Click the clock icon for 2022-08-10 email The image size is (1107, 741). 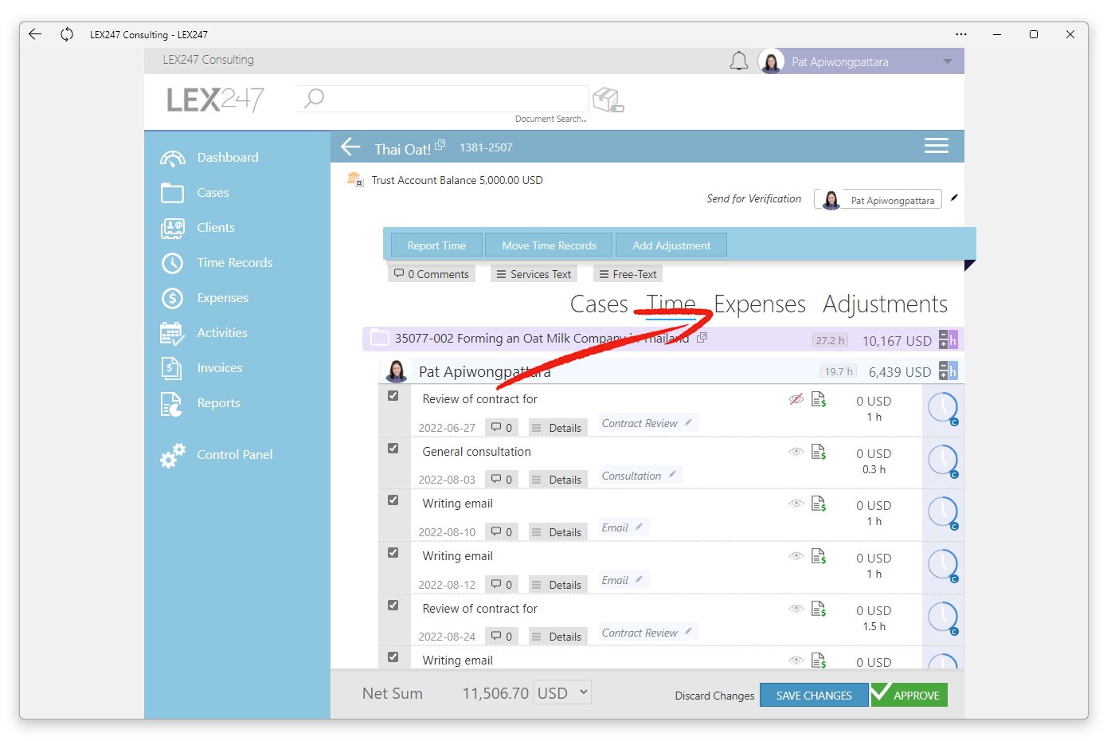[943, 513]
